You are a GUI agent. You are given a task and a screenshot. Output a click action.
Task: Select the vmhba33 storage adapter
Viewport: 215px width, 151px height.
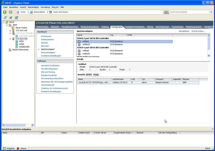pyautogui.click(x=86, y=45)
